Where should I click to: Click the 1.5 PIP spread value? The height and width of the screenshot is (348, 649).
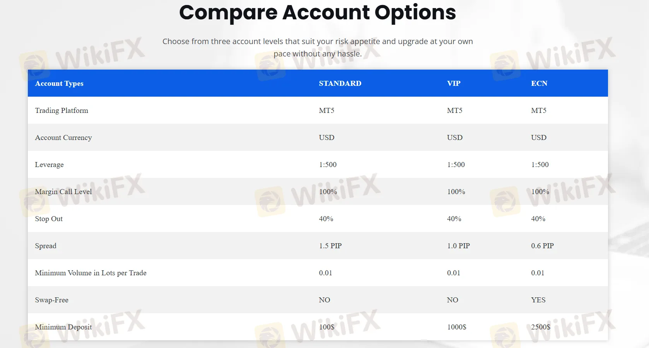(x=330, y=246)
